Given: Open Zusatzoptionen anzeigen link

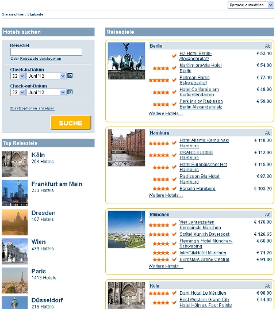Looking at the screenshot, I should [32, 108].
